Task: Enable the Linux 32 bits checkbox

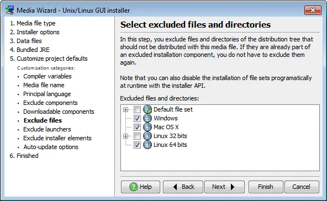Action: 137,136
